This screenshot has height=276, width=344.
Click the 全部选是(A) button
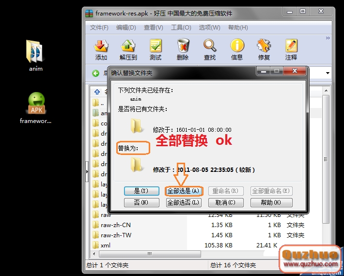[184, 191]
